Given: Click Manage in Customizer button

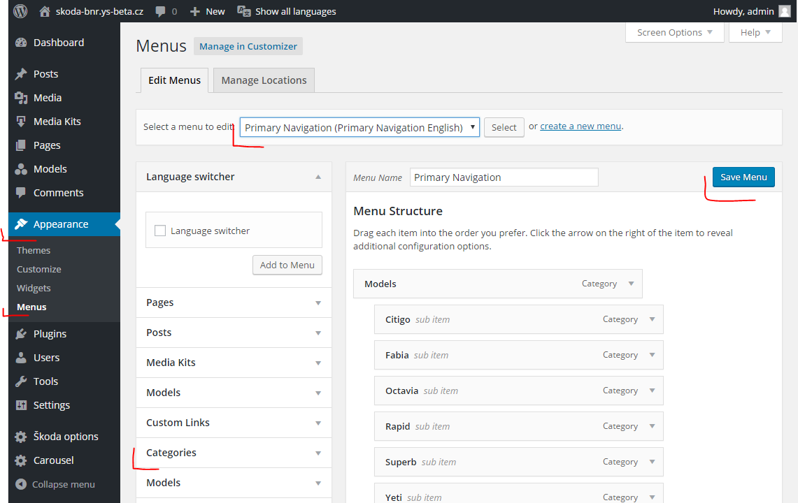Looking at the screenshot, I should point(248,46).
